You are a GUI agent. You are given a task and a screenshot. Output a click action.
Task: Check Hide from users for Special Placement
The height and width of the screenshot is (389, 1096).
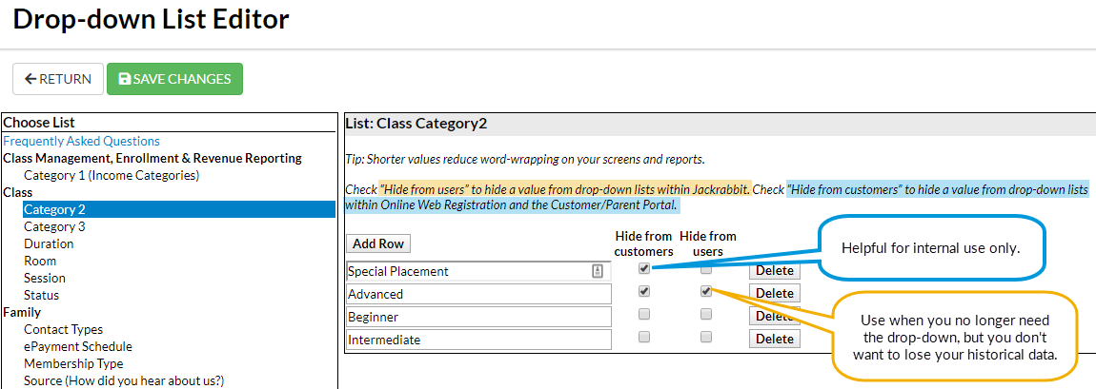click(706, 269)
